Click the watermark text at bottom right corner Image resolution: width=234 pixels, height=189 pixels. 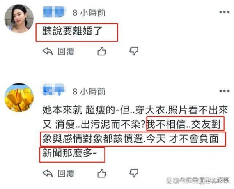tap(198, 181)
